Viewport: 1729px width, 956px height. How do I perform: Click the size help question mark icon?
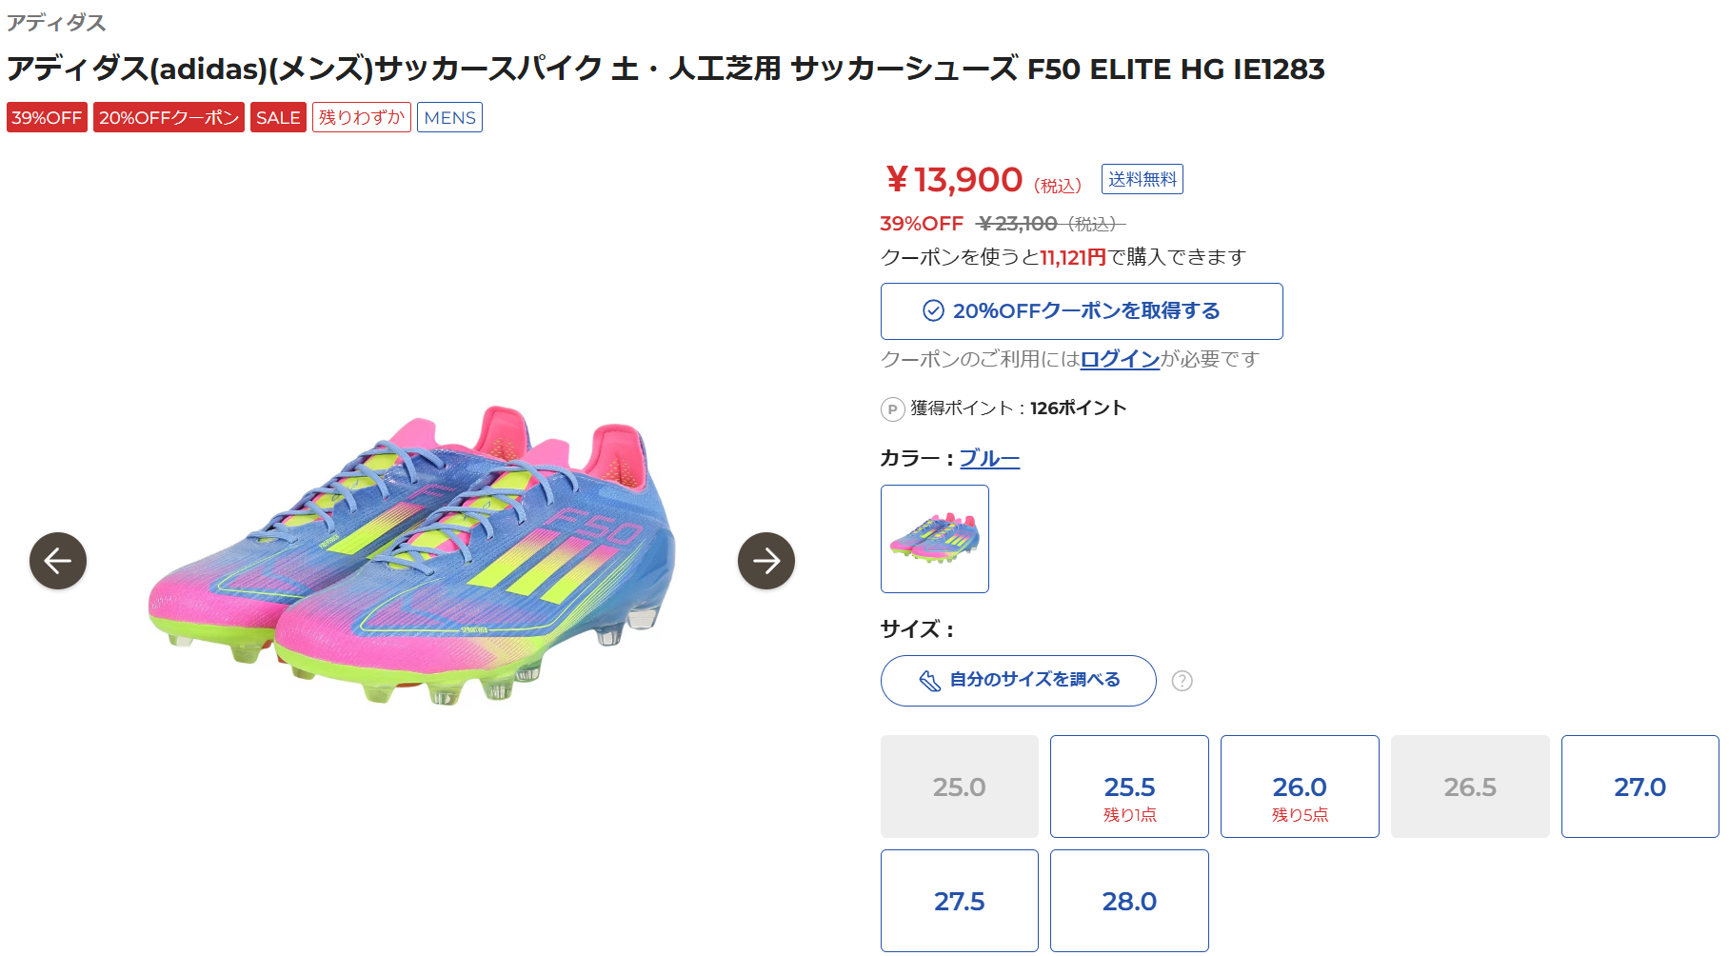point(1182,681)
